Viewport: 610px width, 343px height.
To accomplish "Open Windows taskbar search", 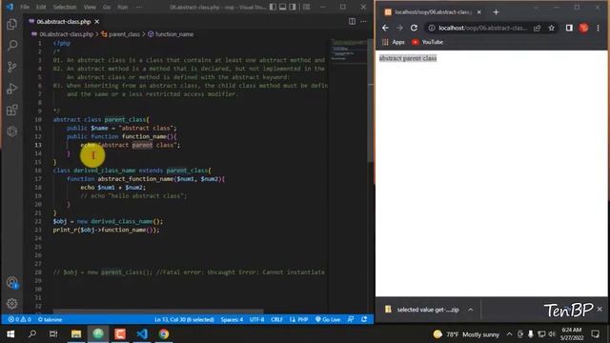I will [32, 334].
